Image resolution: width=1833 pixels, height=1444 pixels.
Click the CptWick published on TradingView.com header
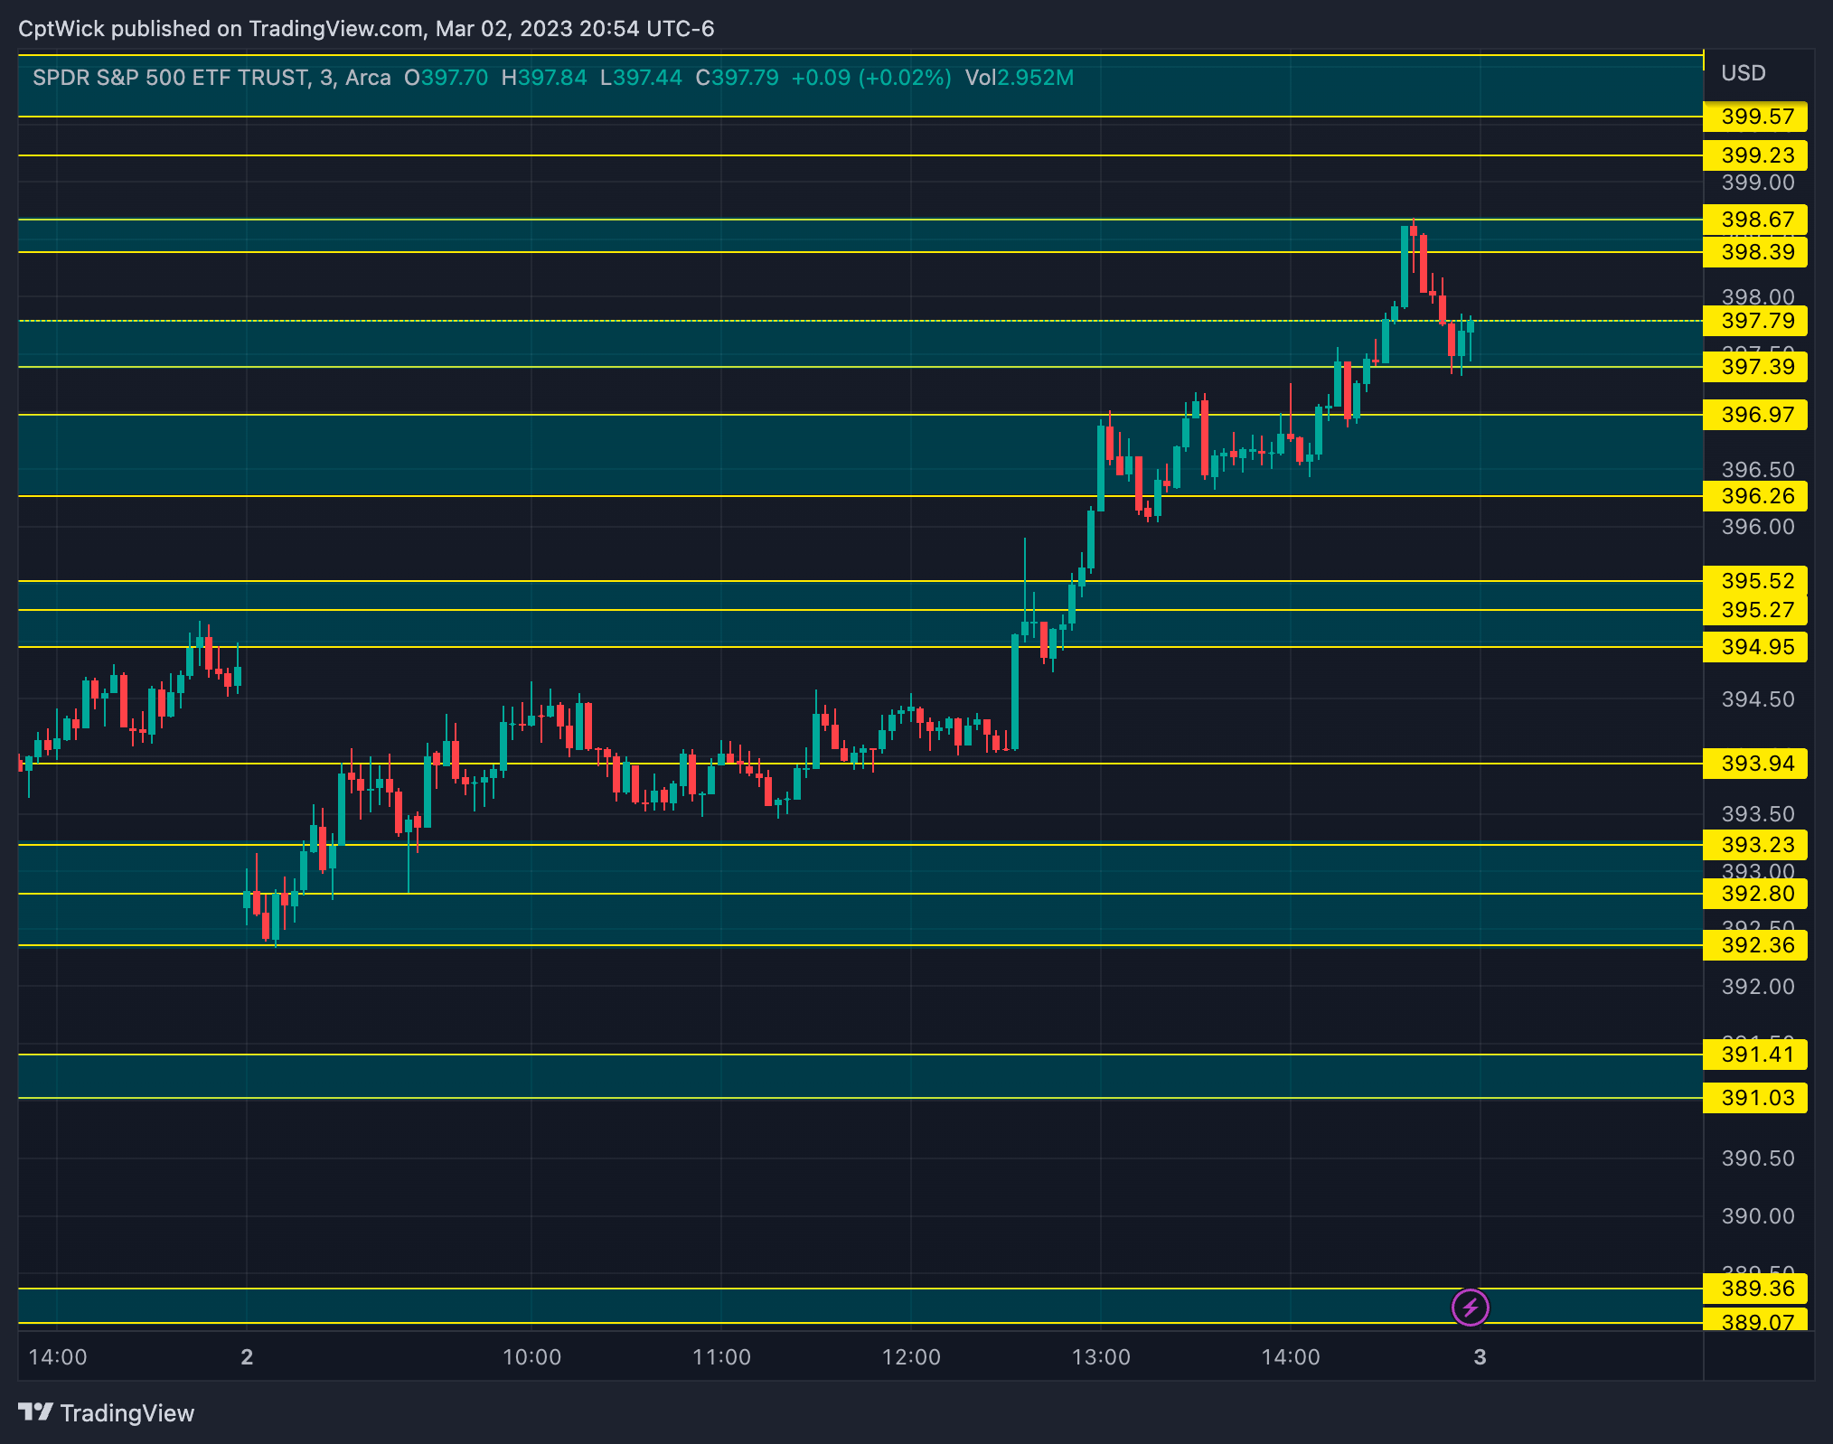click(366, 29)
